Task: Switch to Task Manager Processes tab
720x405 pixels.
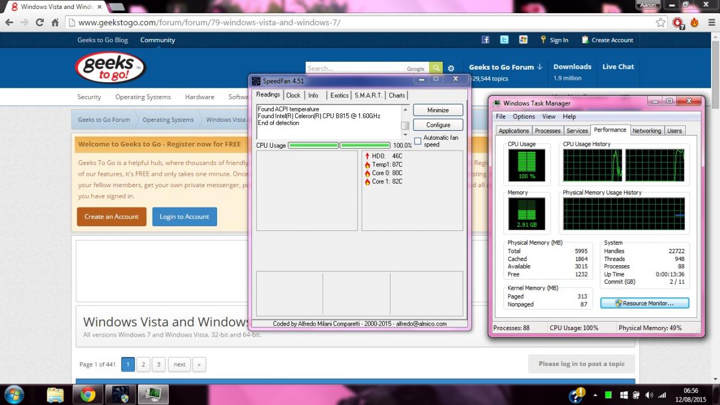Action: click(548, 131)
